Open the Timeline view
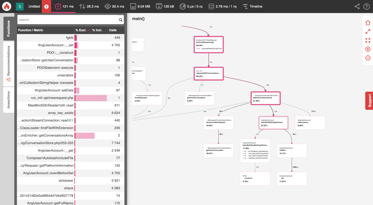 (252, 6)
